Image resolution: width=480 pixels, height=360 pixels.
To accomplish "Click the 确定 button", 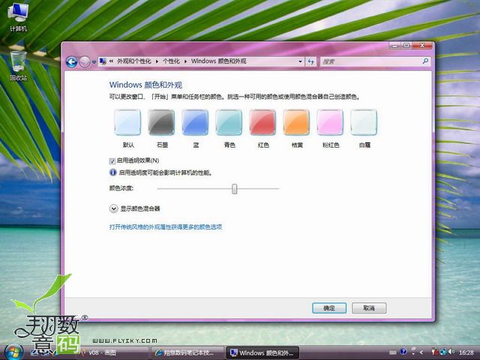I will click(329, 308).
